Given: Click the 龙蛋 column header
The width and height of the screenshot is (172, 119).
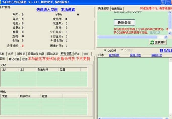Looking at the screenshot, I should pyautogui.click(x=10, y=96).
